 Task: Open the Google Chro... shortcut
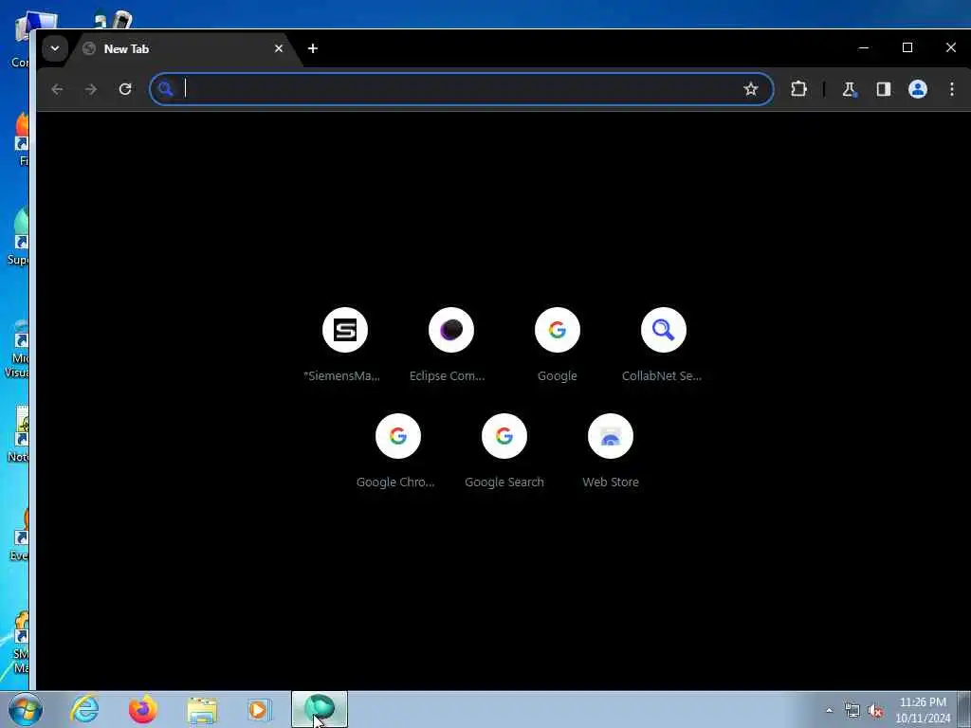point(397,450)
